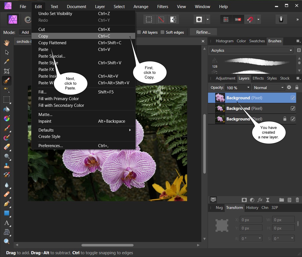This screenshot has height=257, width=302.
Task: Enable the Soft edges checkbox
Action: click(163, 32)
